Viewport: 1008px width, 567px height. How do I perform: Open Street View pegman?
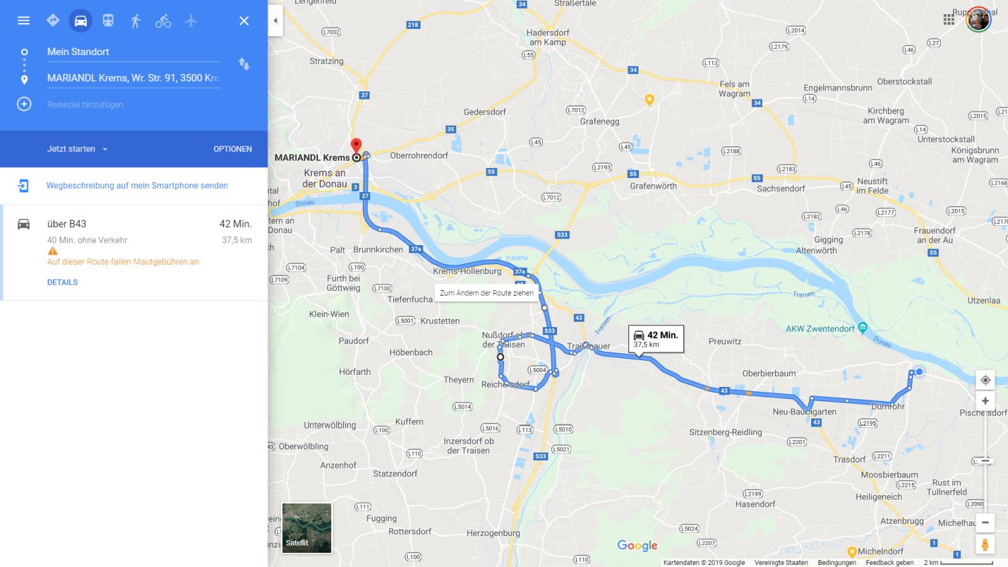[x=985, y=543]
